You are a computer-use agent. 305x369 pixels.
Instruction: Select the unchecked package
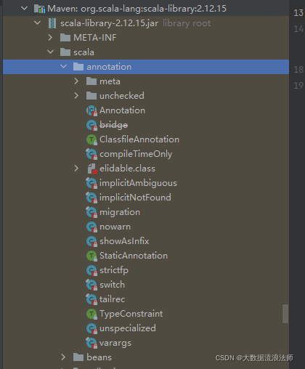(x=122, y=96)
